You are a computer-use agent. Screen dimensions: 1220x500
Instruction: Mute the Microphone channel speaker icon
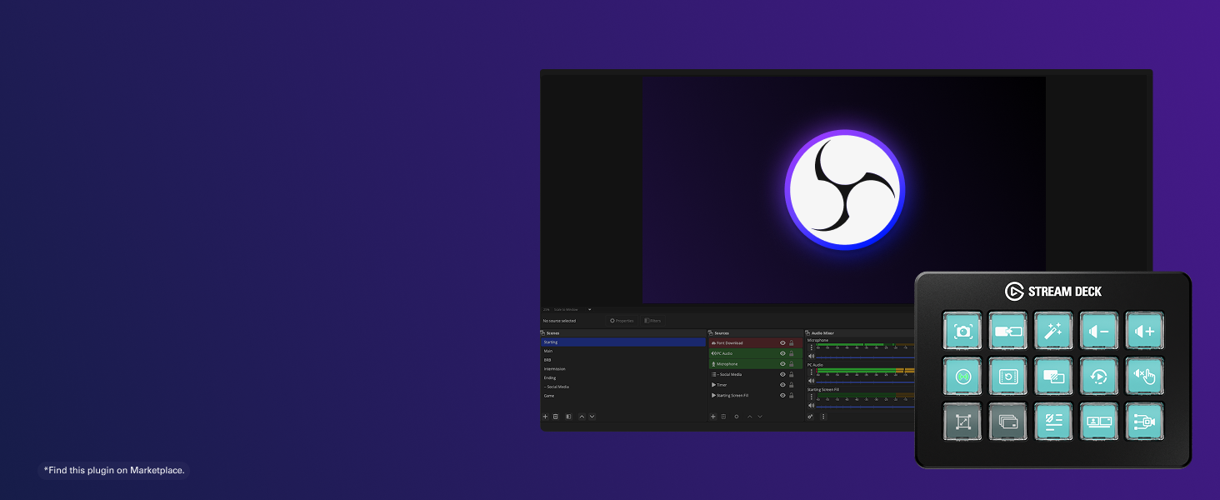click(x=812, y=356)
